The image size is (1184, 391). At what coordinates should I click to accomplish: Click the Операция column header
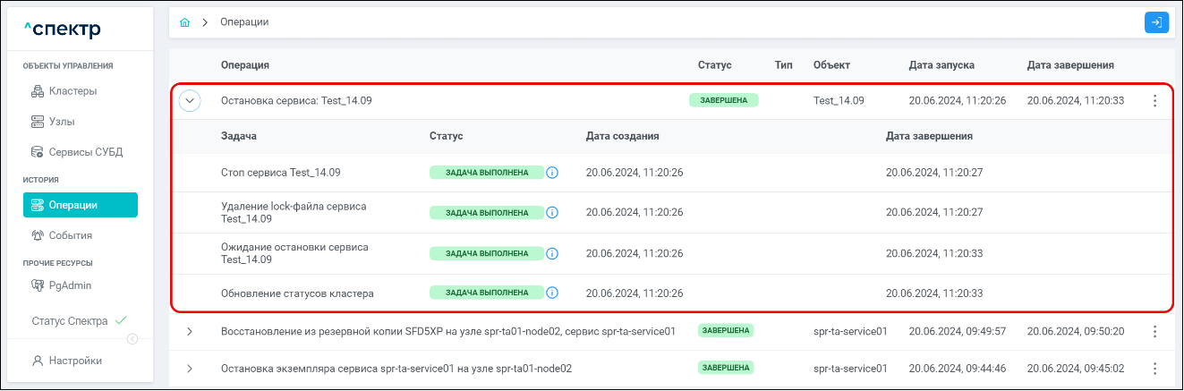coord(245,65)
